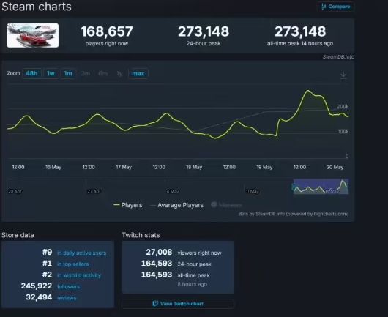388x317 pixels.
Task: Click the game cover thumbnail
Action: pyautogui.click(x=33, y=35)
